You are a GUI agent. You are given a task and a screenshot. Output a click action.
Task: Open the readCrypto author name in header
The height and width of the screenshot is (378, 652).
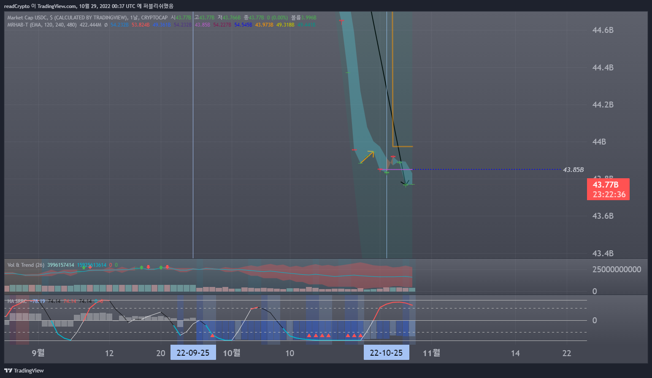(16, 6)
